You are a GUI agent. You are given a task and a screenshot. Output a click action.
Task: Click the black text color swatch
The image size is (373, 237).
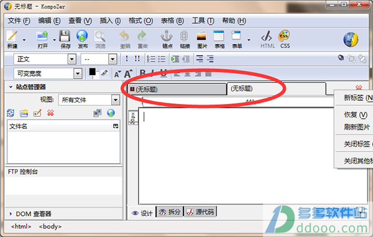coord(92,72)
